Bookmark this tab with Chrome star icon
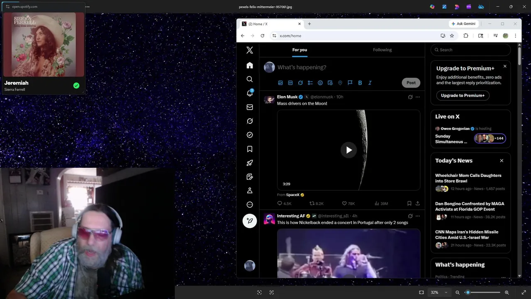 (x=452, y=36)
